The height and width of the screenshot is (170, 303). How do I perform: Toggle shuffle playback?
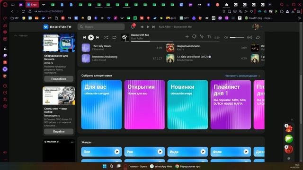106,37
